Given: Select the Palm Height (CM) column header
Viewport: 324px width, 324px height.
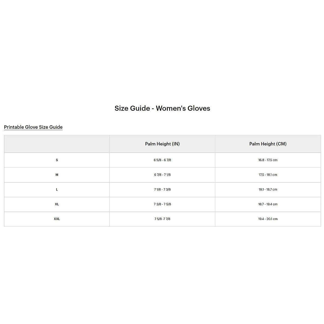Looking at the screenshot, I should pos(268,144).
